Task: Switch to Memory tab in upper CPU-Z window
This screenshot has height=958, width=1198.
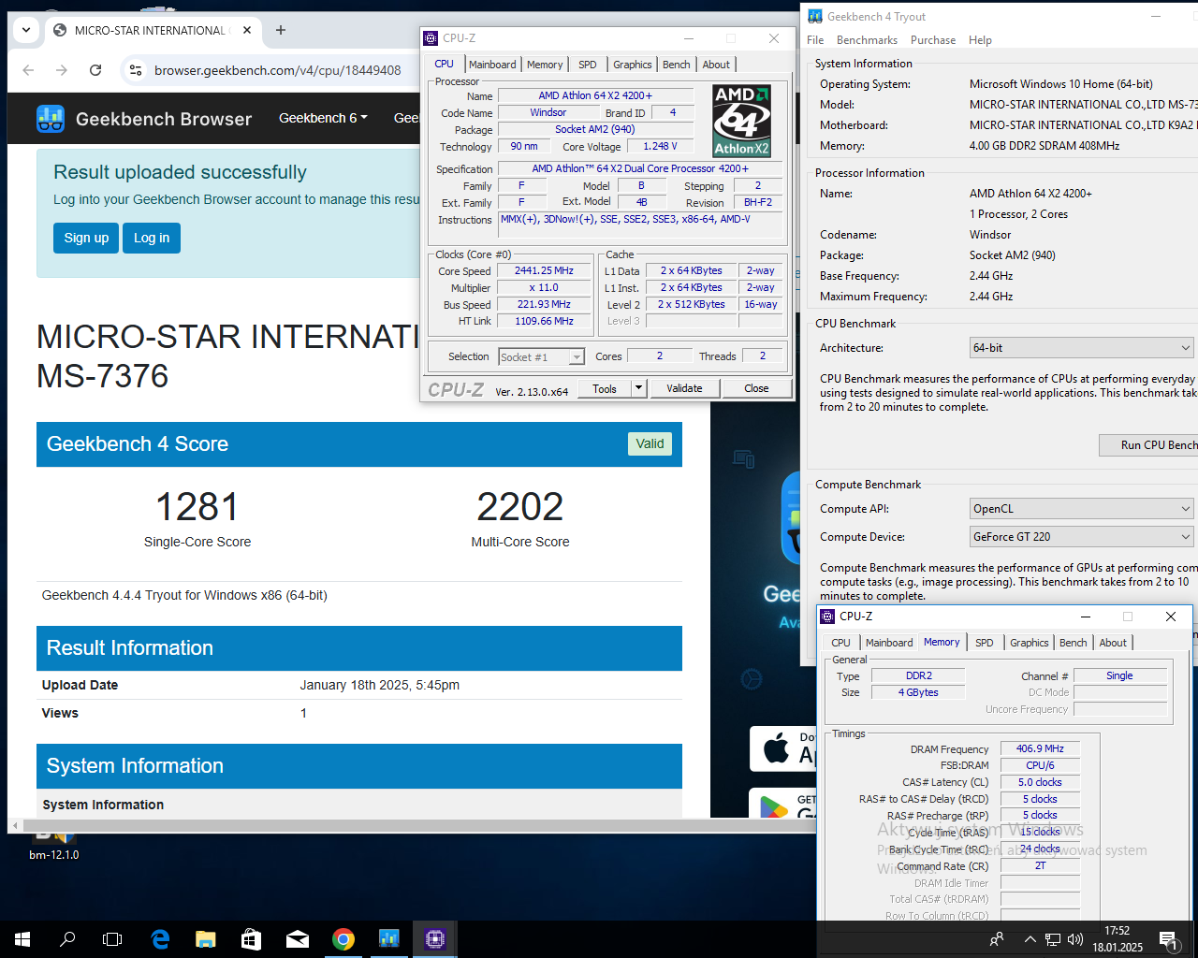Action: tap(545, 65)
